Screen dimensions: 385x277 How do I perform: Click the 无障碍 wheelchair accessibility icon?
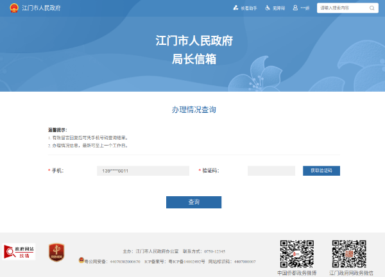click(268, 8)
